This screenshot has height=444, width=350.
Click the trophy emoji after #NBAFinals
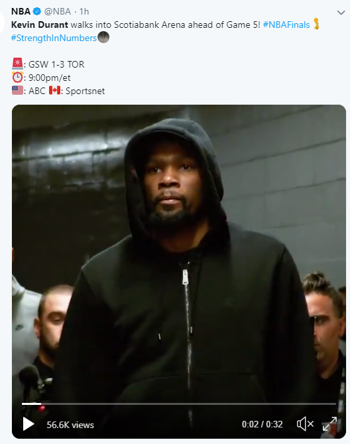click(x=316, y=24)
